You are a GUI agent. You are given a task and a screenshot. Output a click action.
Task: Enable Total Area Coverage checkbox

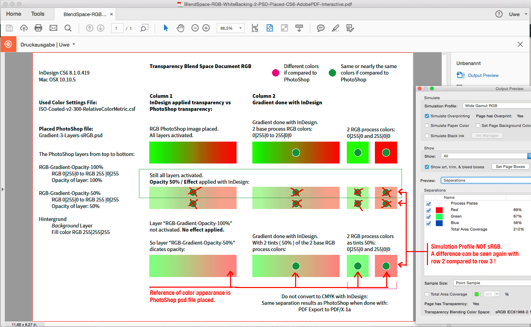click(427, 294)
